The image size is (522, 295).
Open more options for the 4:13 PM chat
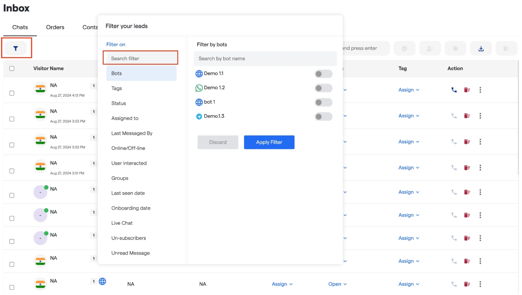point(480,90)
